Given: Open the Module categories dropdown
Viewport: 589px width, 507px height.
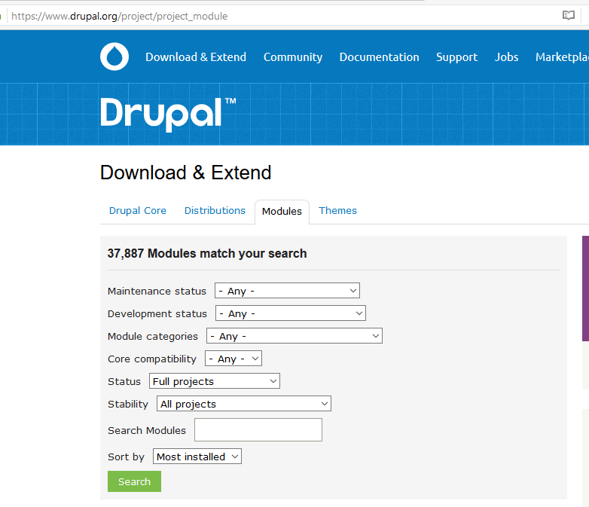Looking at the screenshot, I should pyautogui.click(x=294, y=336).
